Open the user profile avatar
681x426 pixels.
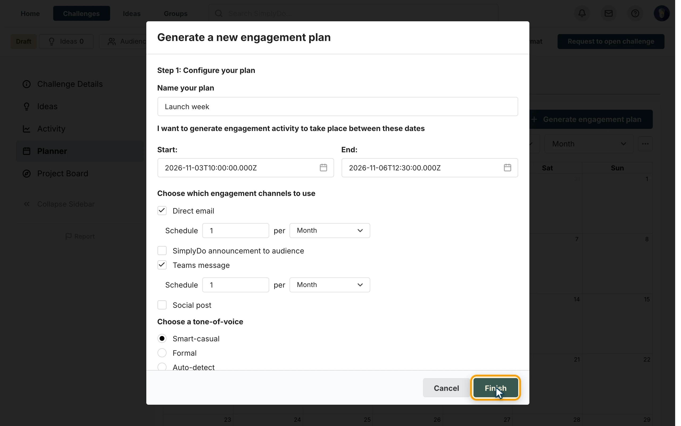[x=662, y=13]
